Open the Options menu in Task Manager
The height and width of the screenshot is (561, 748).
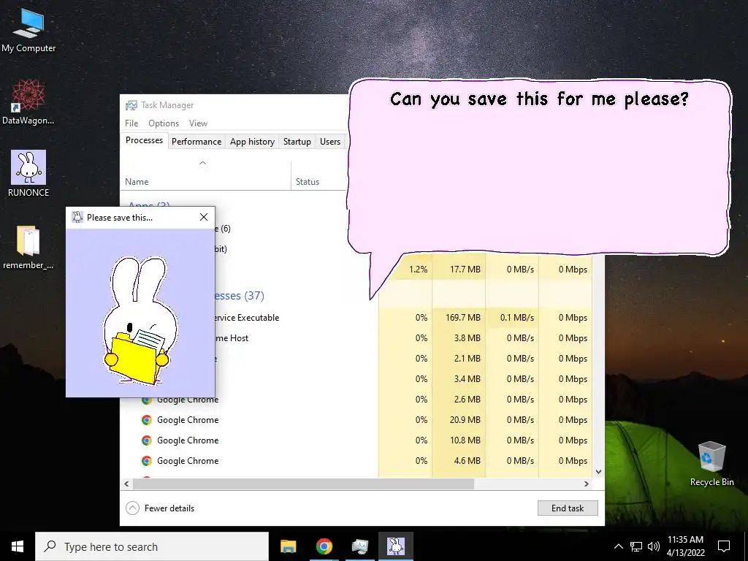[x=164, y=123]
